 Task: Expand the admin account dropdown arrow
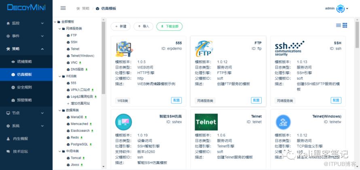(x=347, y=9)
